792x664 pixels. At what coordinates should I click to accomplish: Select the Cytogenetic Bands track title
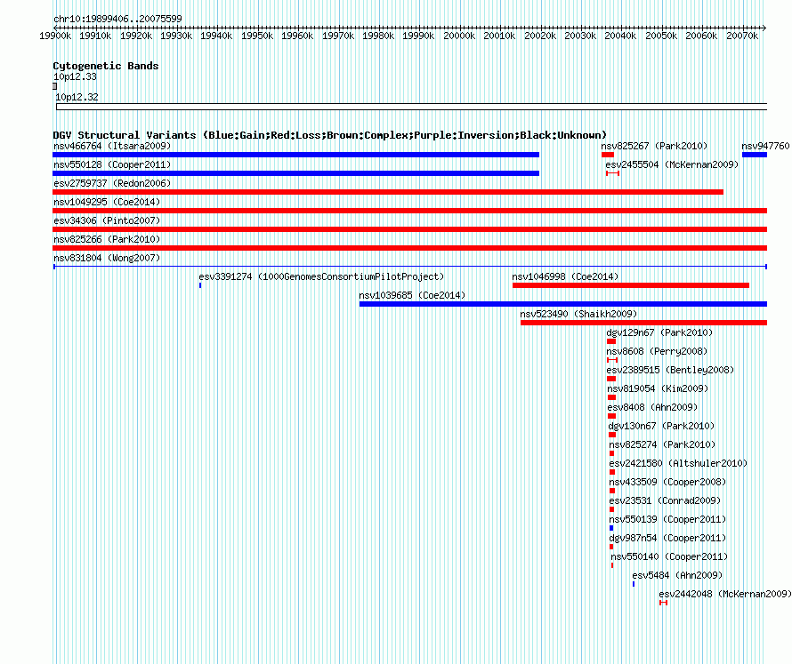click(106, 66)
